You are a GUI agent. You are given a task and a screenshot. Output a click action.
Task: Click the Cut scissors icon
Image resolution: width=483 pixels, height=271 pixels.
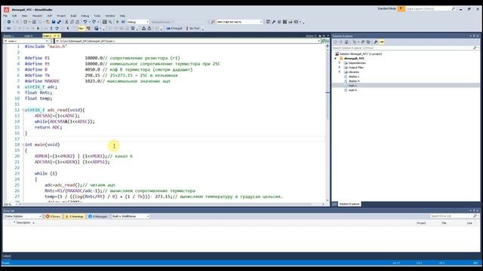pyautogui.click(x=66, y=22)
